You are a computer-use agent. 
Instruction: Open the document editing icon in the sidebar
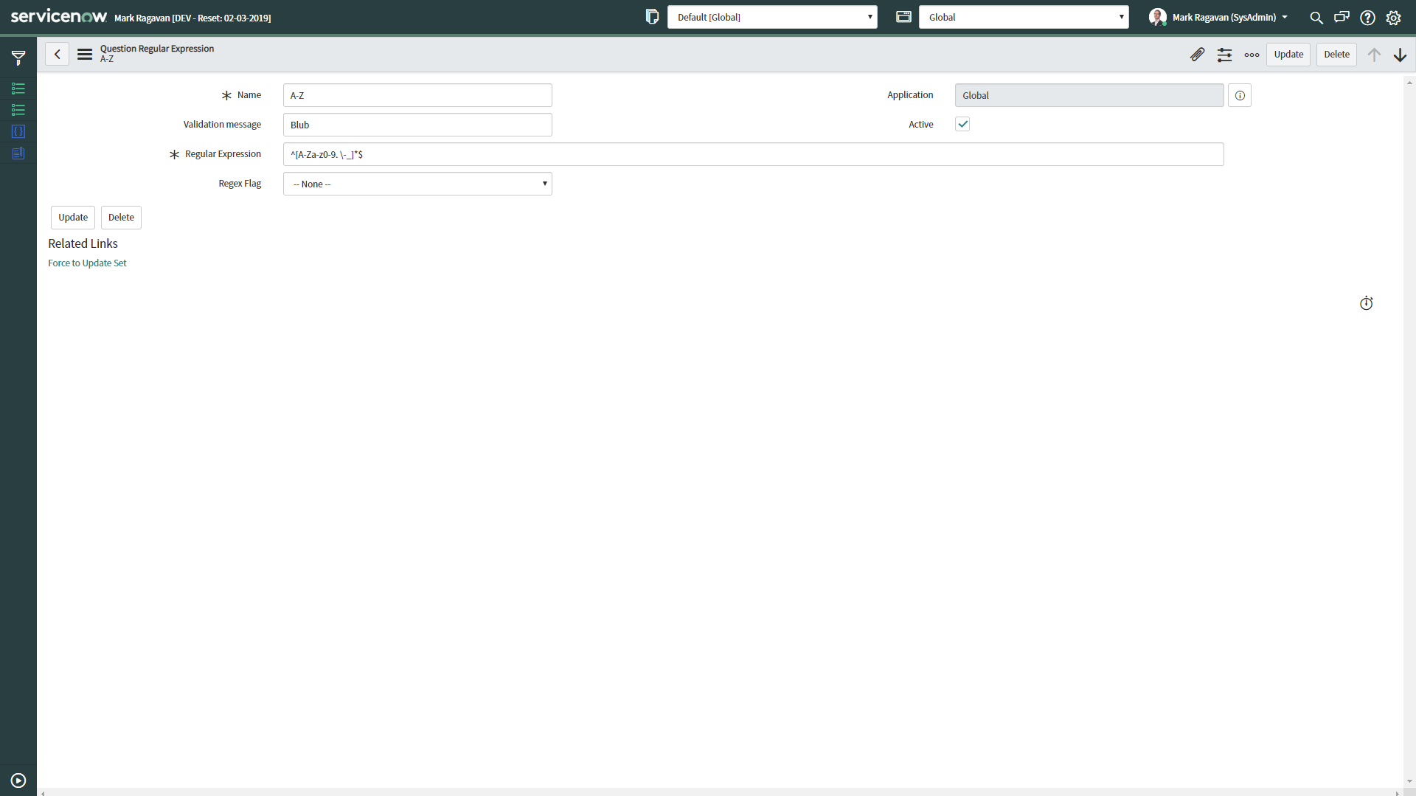[x=18, y=153]
